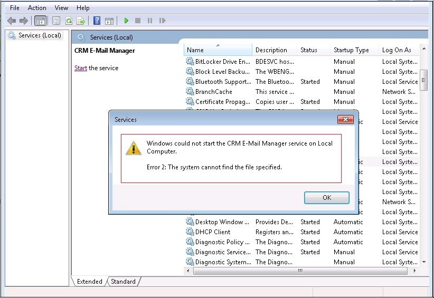Click the Refresh toolbar icon
Screen dimensions: 434x298
(x=69, y=21)
